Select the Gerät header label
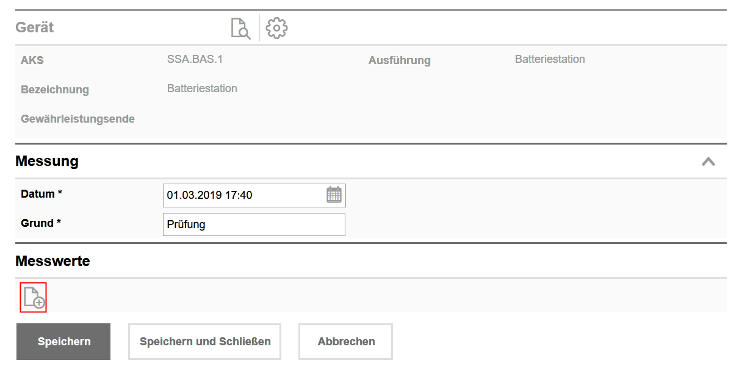 [x=35, y=27]
